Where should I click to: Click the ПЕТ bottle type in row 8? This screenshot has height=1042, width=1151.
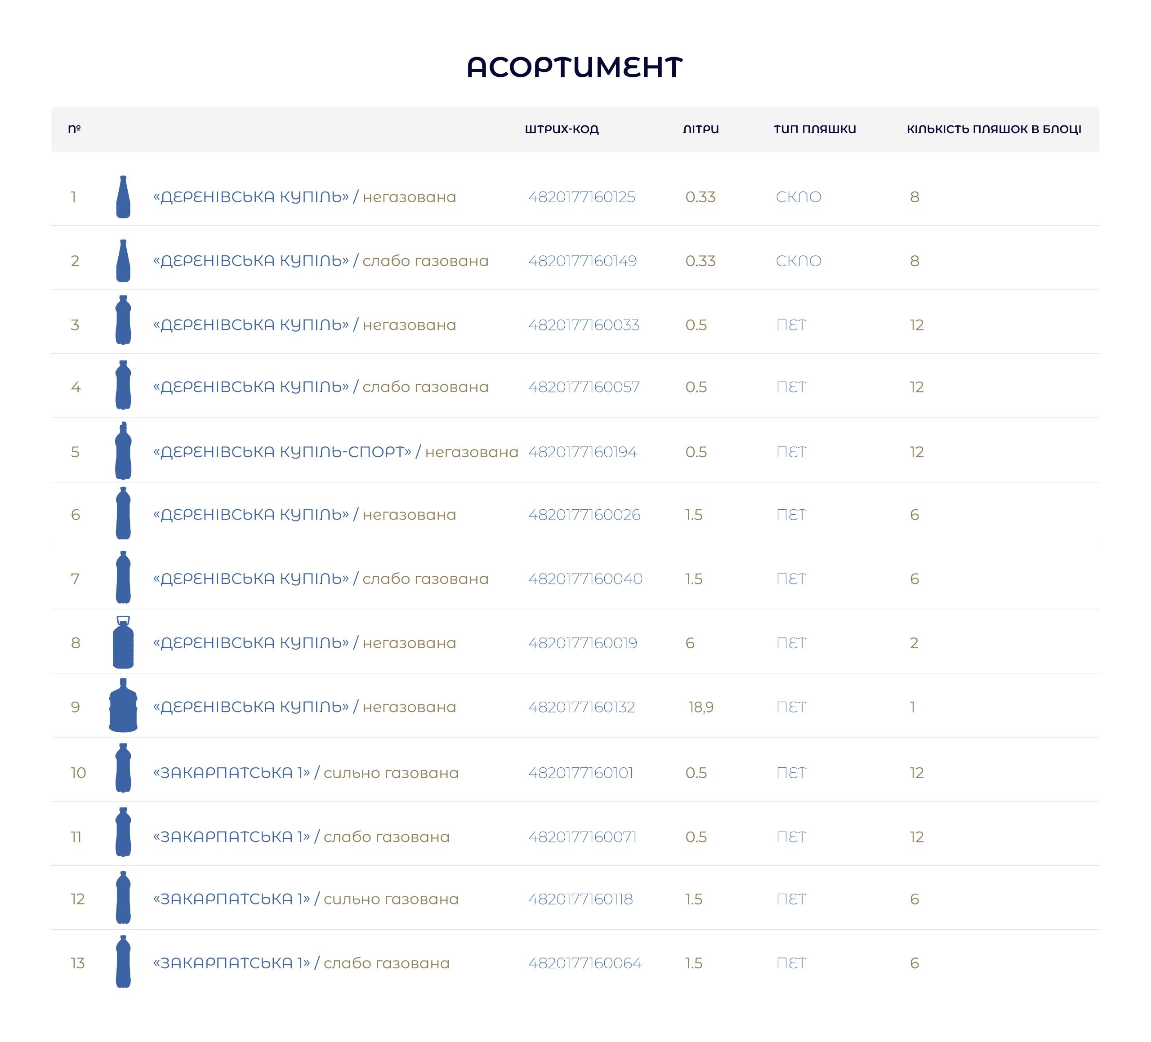791,643
